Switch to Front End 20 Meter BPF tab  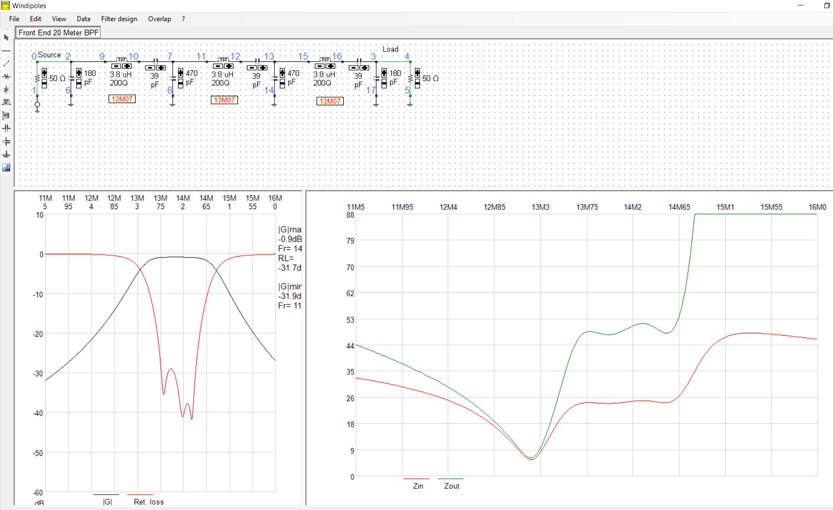point(58,33)
